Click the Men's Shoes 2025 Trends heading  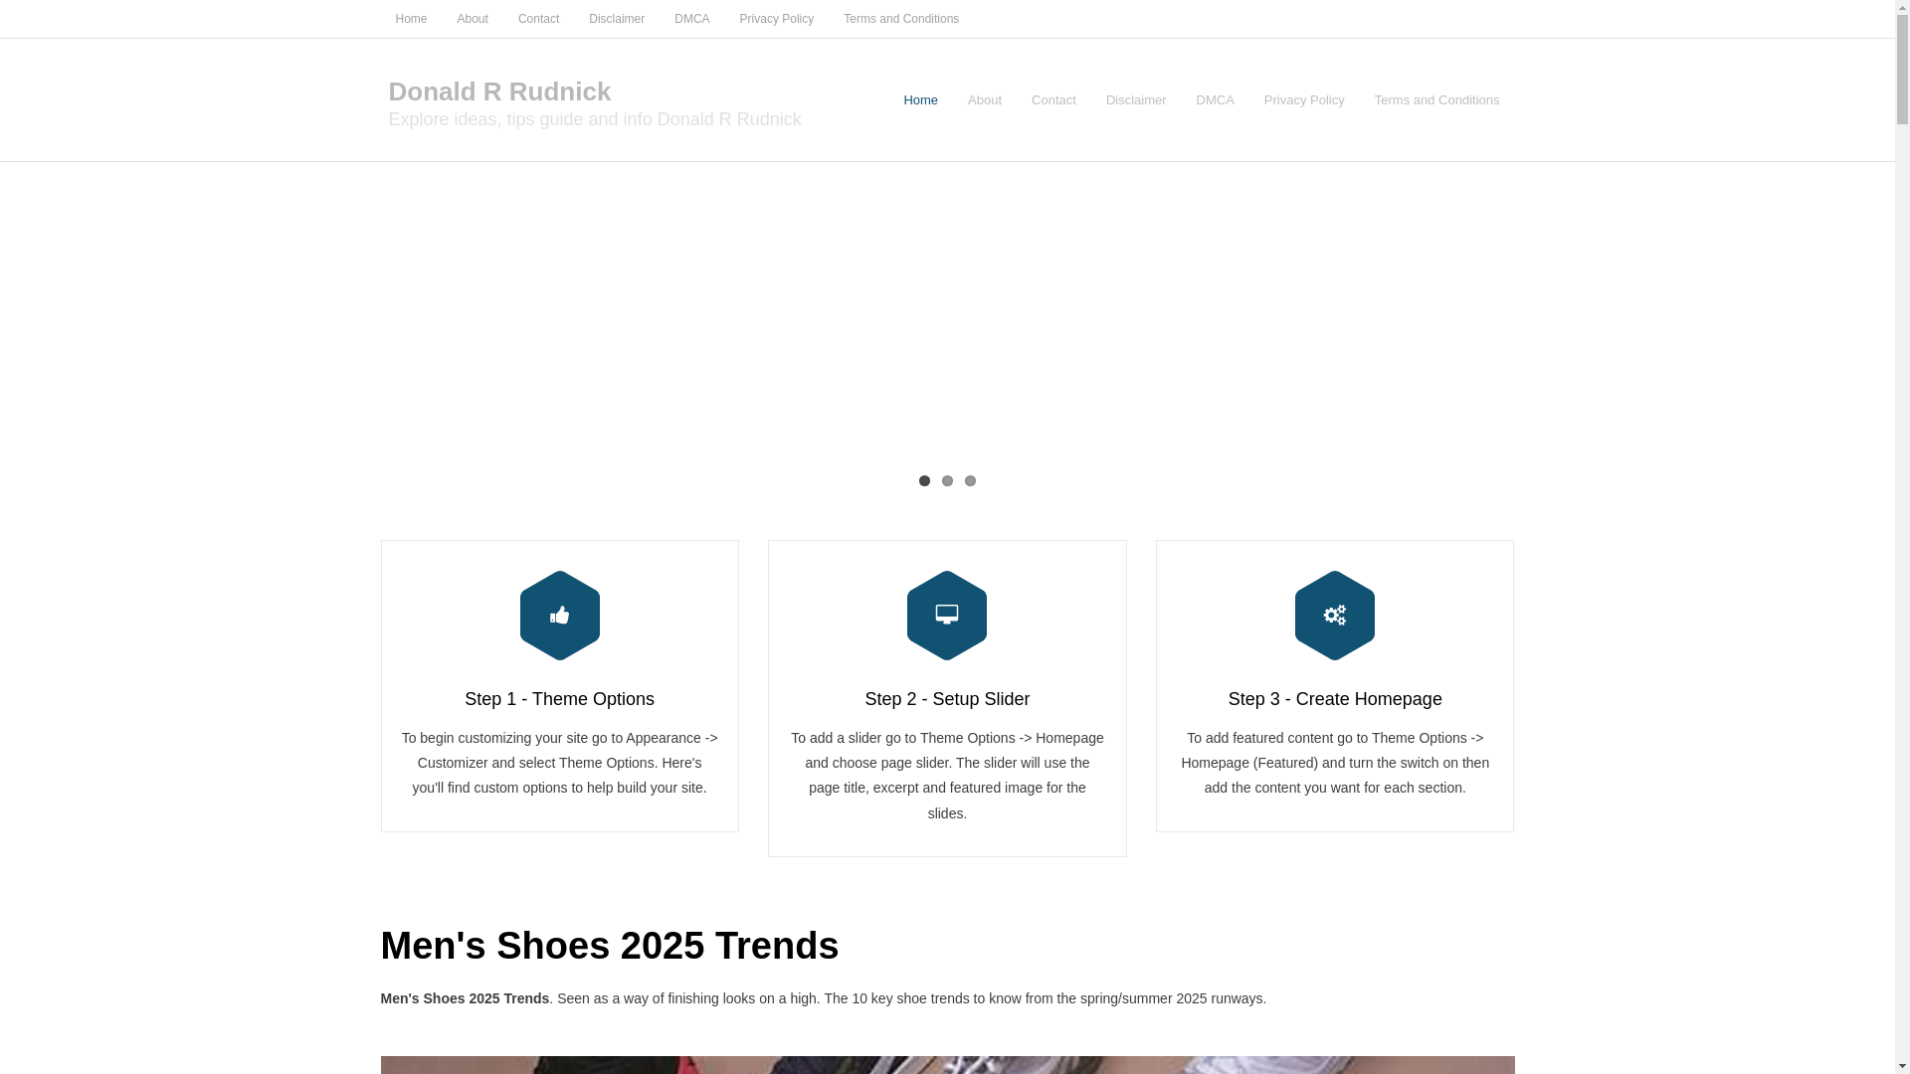610,946
